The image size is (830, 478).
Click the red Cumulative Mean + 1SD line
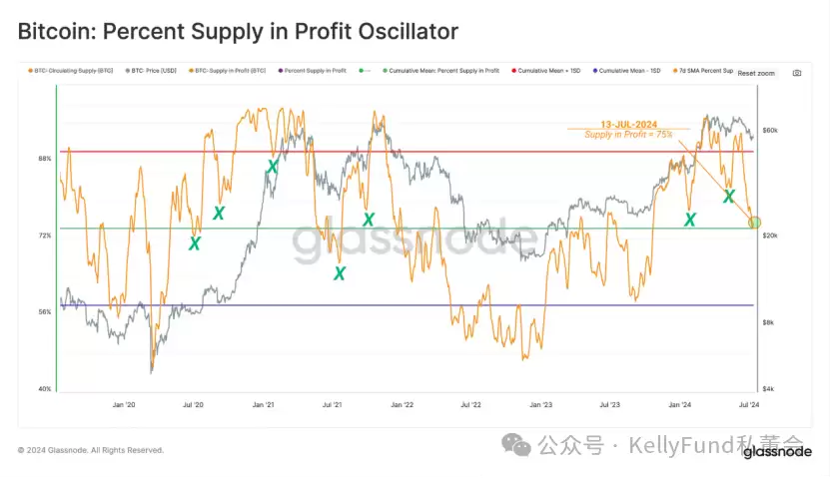pos(400,152)
